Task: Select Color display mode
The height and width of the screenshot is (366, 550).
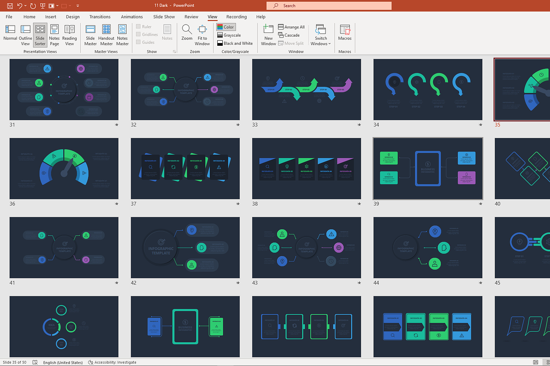Action: pos(225,27)
